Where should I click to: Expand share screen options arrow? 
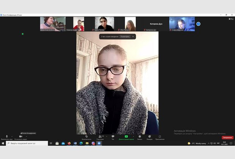point(133,136)
